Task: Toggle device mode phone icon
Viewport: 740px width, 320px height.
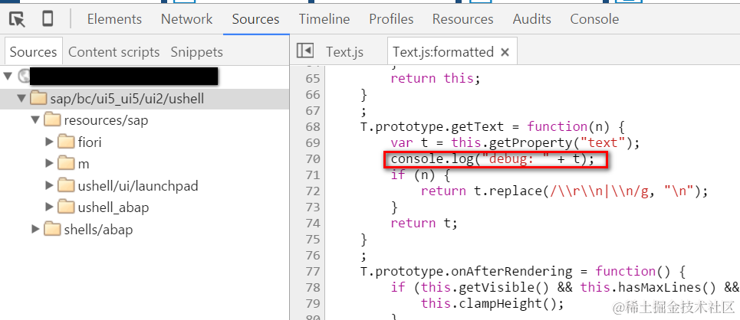Action: click(x=48, y=19)
